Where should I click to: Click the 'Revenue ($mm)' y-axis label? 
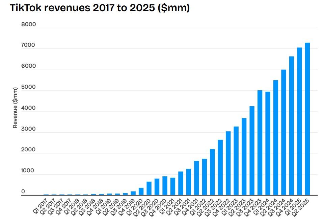[15, 108]
